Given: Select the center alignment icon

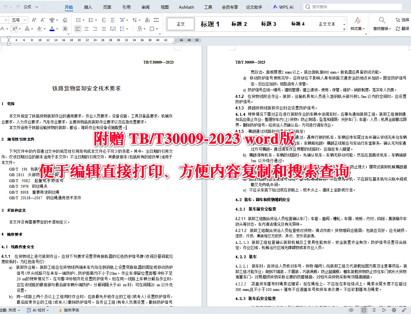Looking at the screenshot, I should [x=87, y=29].
